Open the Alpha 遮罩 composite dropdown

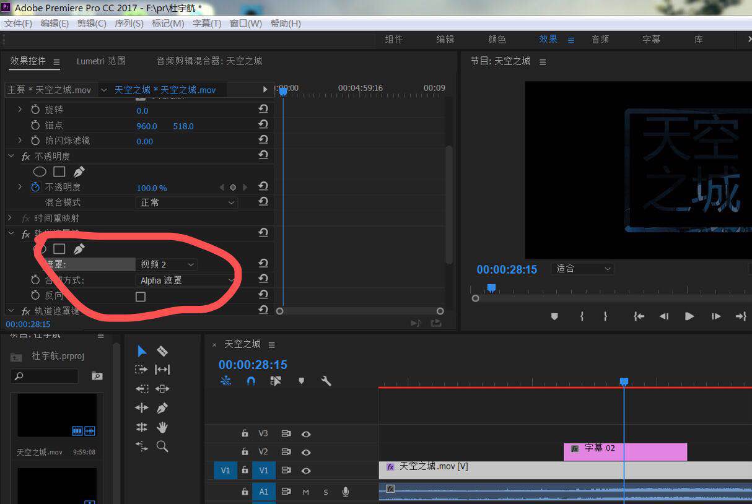tap(186, 280)
